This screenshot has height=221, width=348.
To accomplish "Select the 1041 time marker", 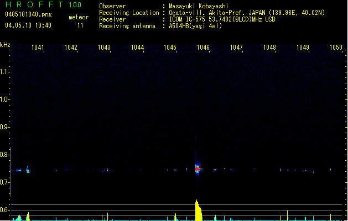I will tap(38, 48).
